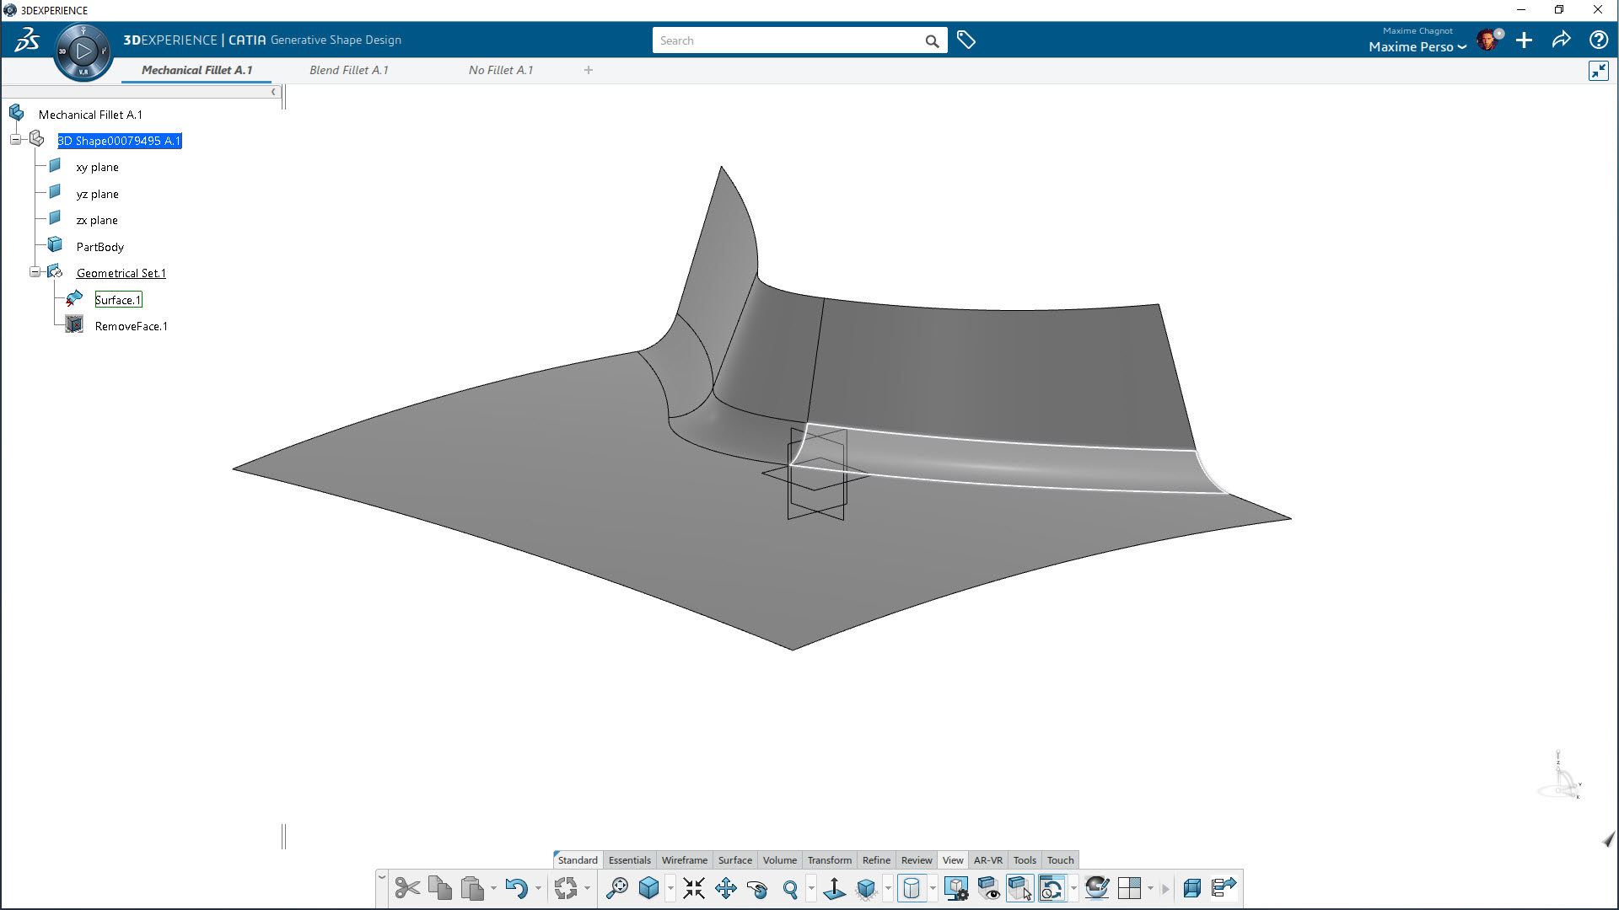Image resolution: width=1619 pixels, height=910 pixels.
Task: Collapse the 3D Shape00079495 tree node
Action: point(15,140)
